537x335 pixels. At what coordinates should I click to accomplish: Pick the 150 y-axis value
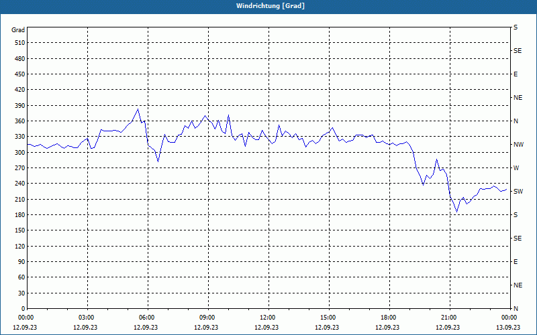click(19, 230)
